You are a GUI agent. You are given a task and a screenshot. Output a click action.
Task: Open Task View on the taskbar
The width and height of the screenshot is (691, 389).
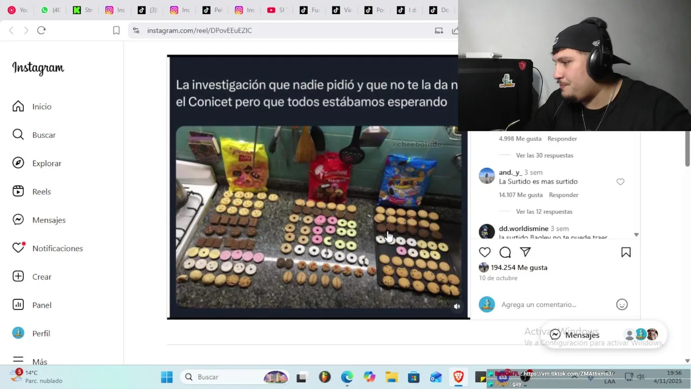tap(301, 377)
